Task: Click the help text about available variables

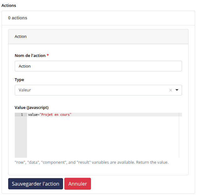Action: (91, 162)
